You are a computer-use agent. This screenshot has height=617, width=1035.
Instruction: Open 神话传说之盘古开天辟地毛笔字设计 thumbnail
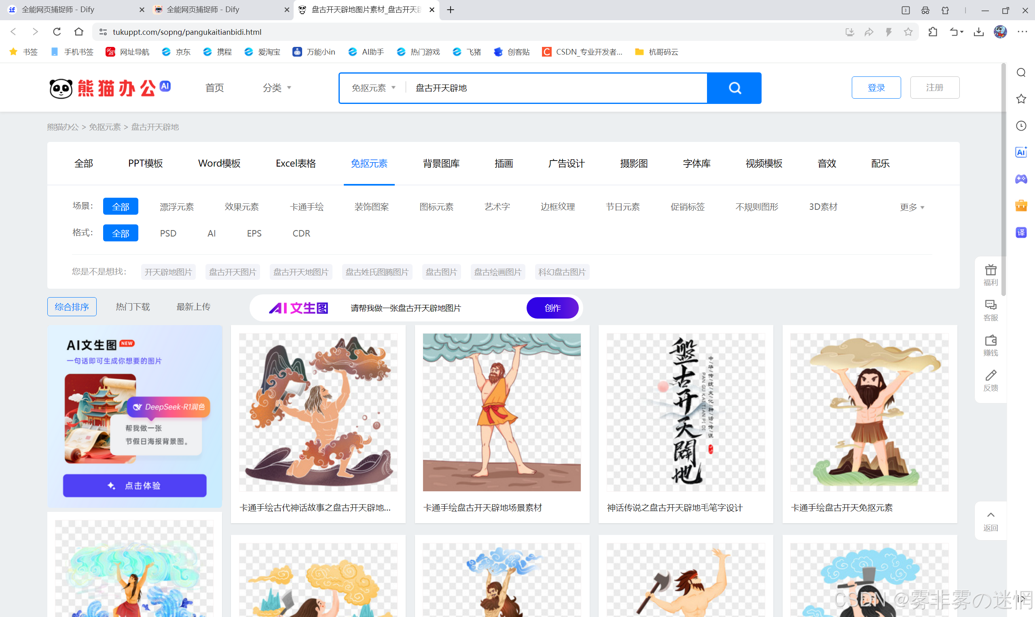[x=686, y=412]
